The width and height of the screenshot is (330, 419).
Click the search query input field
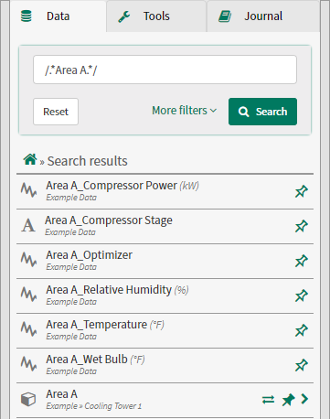165,70
